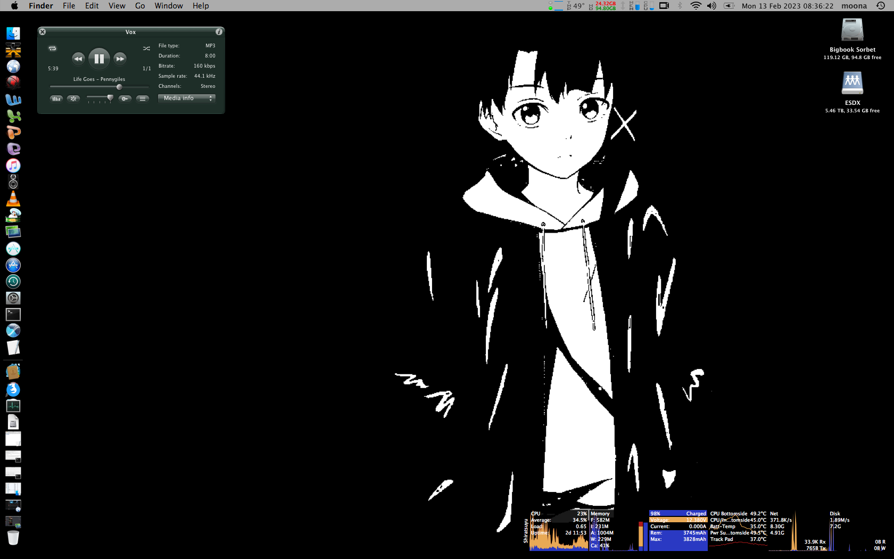Open the Finder menu

41,6
